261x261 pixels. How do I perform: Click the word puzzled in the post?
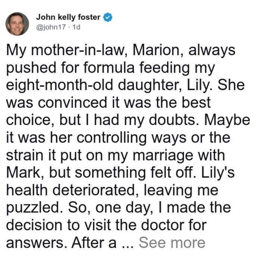(34, 208)
